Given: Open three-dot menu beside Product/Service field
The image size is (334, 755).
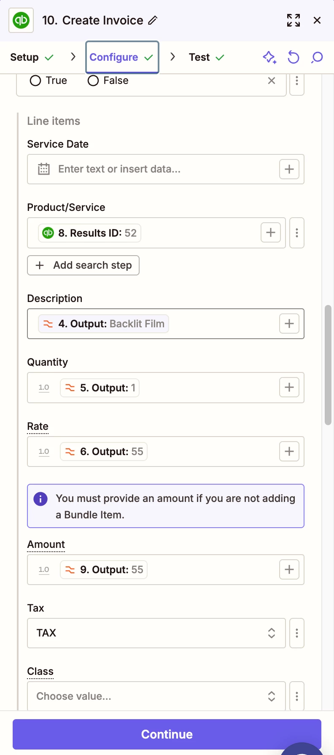Looking at the screenshot, I should coord(297,233).
